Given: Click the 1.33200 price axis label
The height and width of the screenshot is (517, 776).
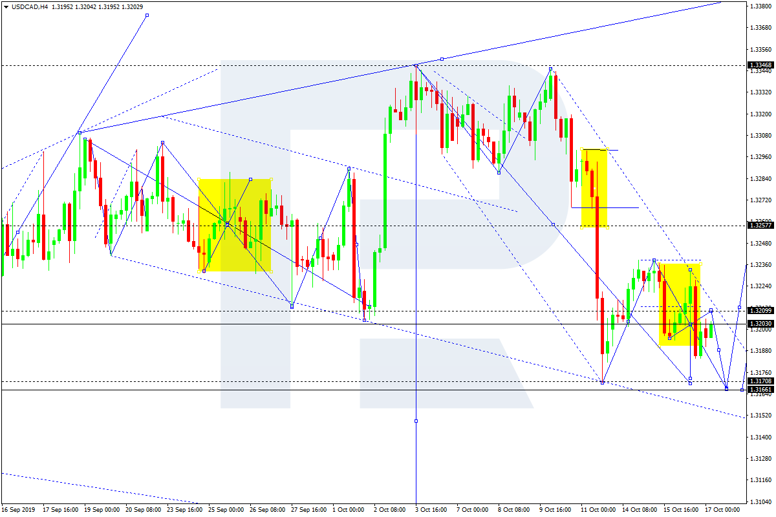Looking at the screenshot, I should click(760, 114).
